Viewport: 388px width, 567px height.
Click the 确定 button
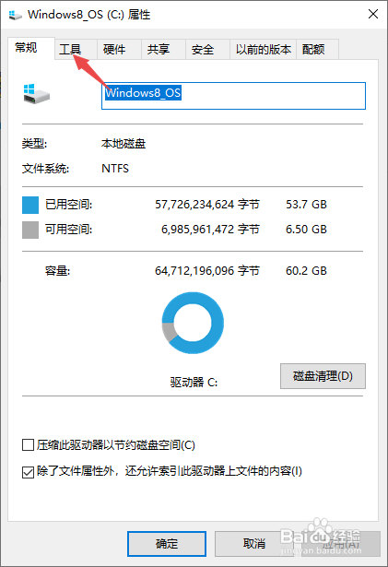click(167, 544)
